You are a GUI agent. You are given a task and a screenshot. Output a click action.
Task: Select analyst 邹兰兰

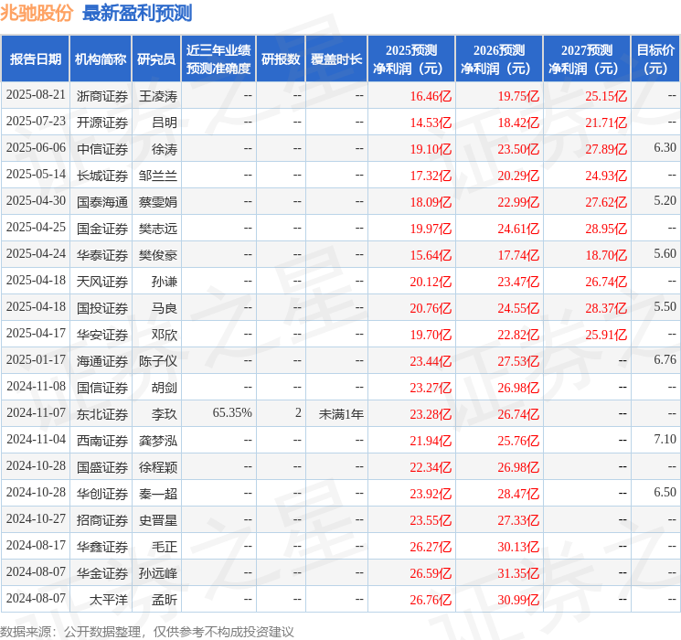click(158, 176)
